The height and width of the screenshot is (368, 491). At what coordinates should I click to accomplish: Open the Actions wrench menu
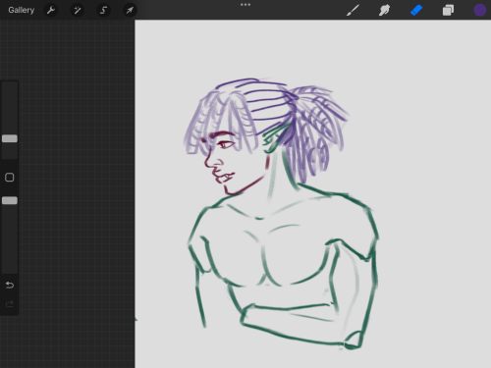tap(51, 10)
